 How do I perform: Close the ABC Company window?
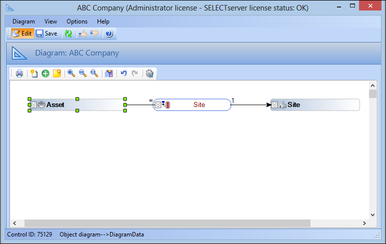coord(370,6)
